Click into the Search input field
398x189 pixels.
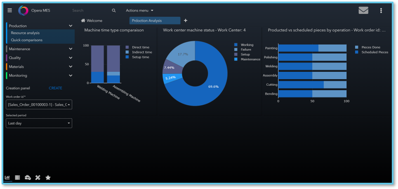point(92,10)
